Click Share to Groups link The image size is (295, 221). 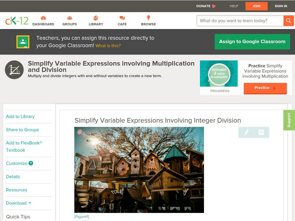click(x=22, y=130)
